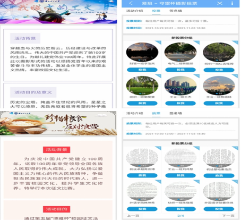Tap corner select flag on city skyline card

[197, 76]
